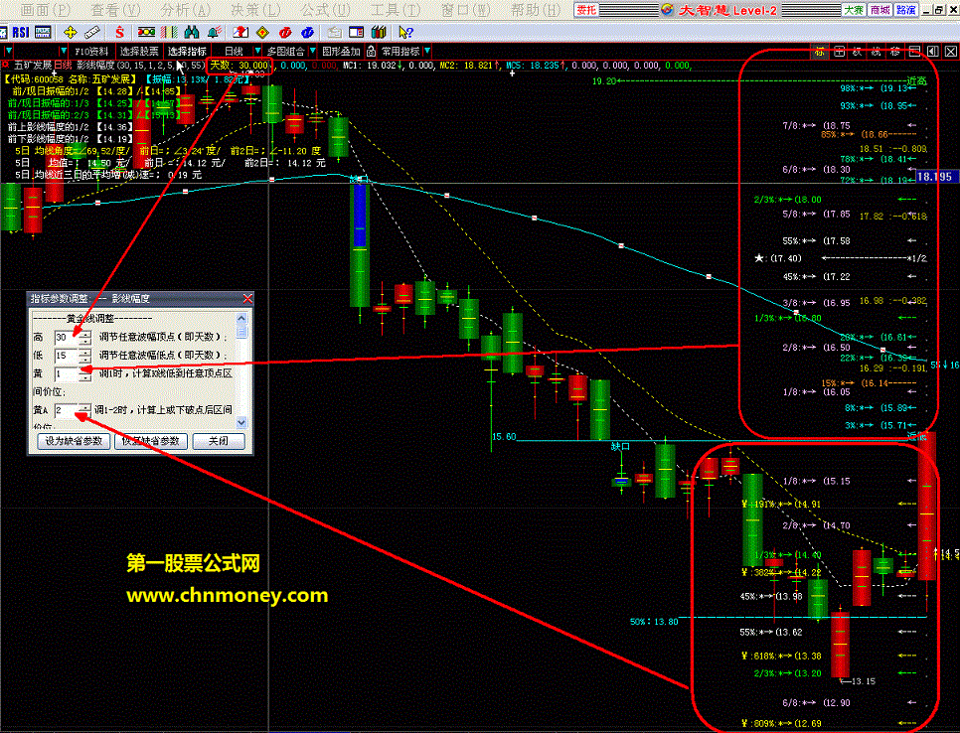Click the chart with question mark icon

point(240,32)
